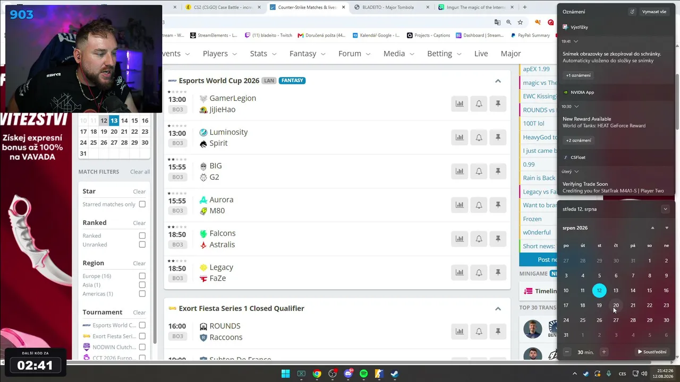Screen dimensions: 680x382
Task: Pin the Aurora vs M80 match
Action: tap(498, 205)
